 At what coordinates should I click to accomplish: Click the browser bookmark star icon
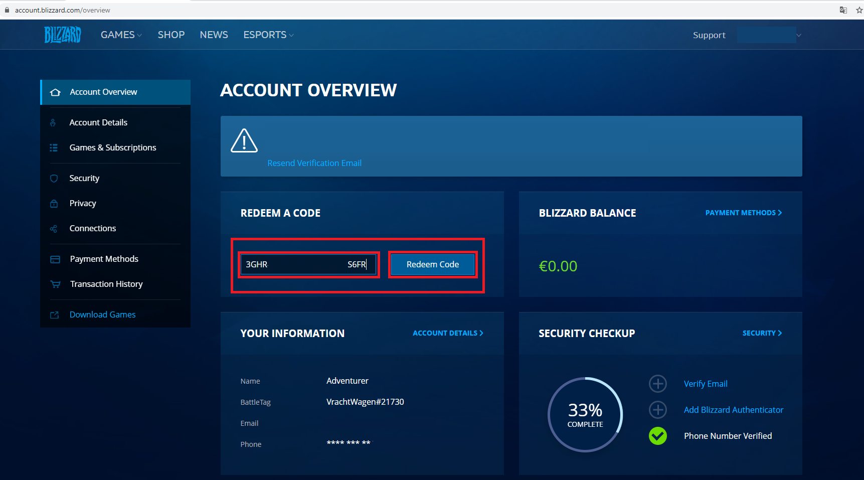(x=859, y=10)
